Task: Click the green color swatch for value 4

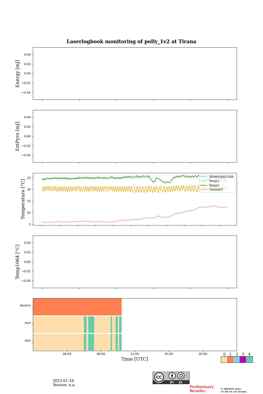Action: pyautogui.click(x=249, y=360)
